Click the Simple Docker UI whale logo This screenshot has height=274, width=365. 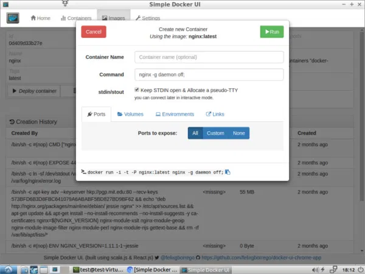pos(13,18)
